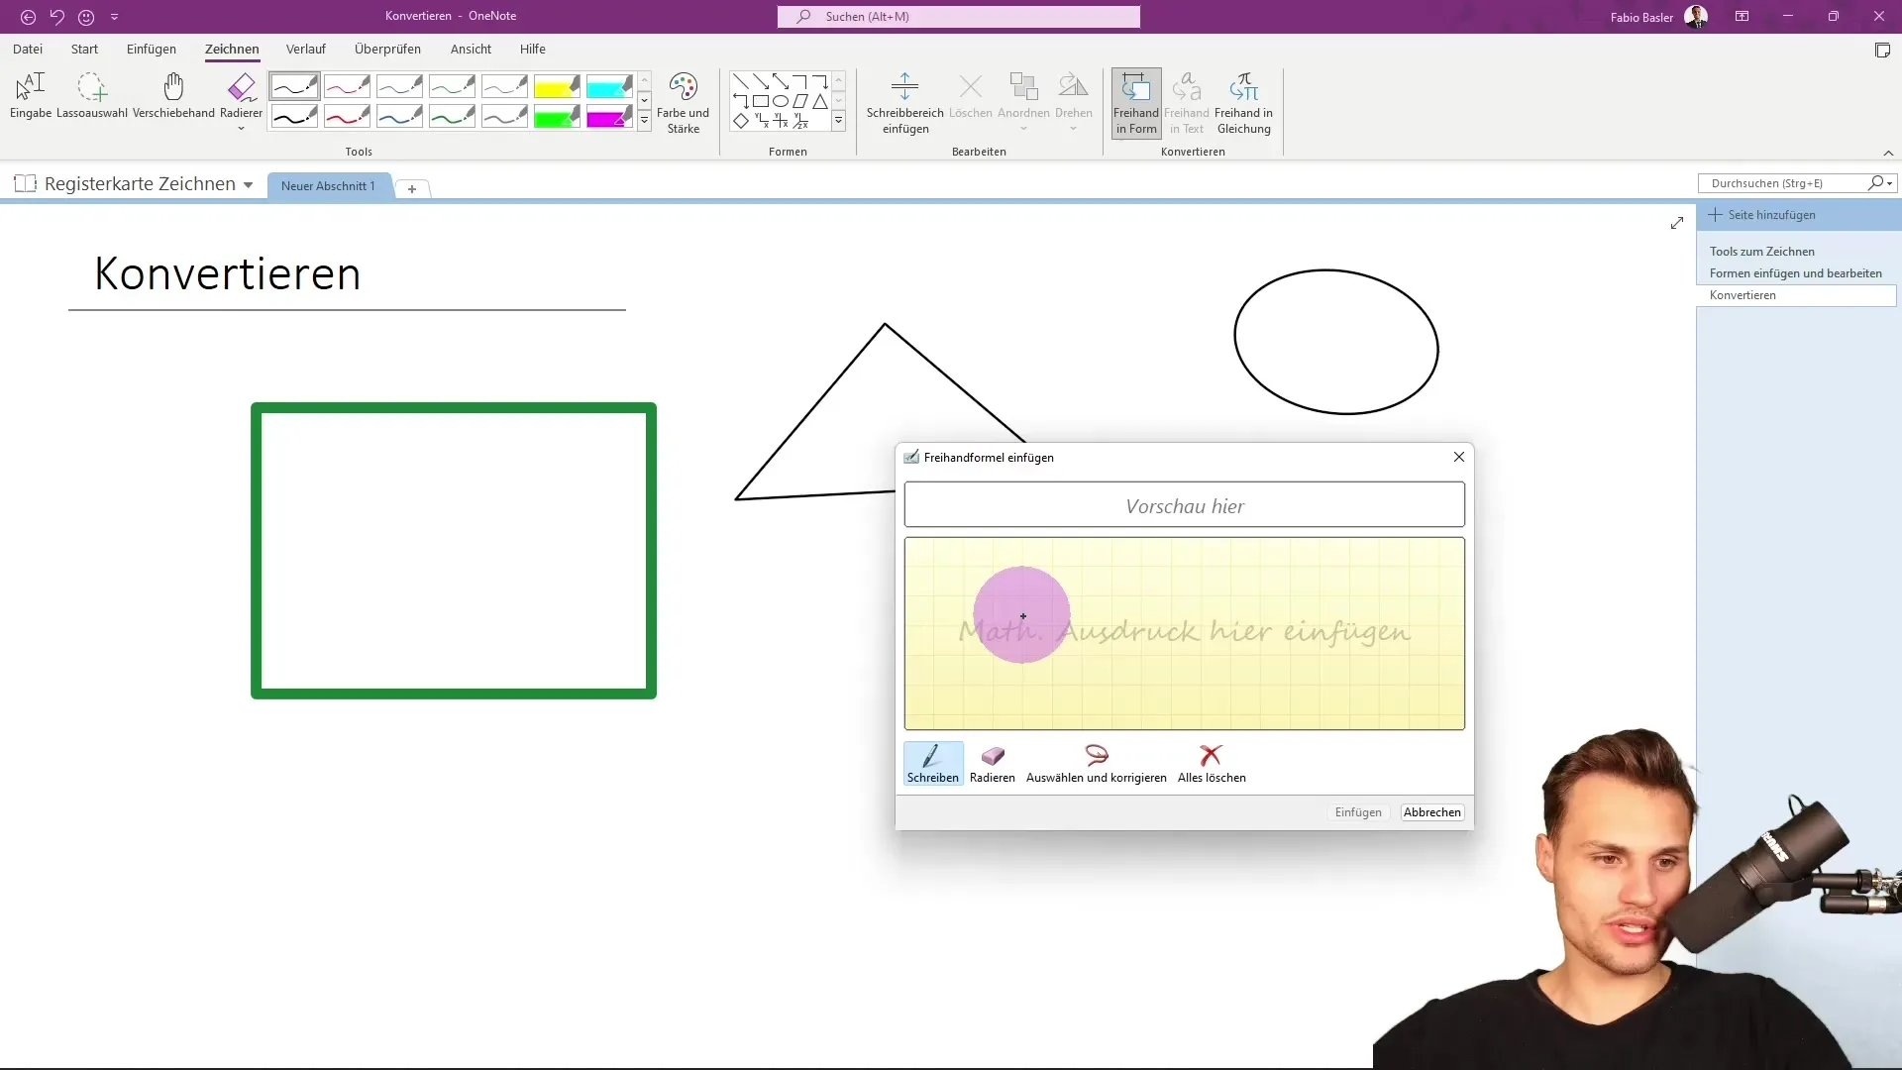This screenshot has width=1902, height=1070.
Task: Open the Datei menu
Action: pyautogui.click(x=28, y=49)
